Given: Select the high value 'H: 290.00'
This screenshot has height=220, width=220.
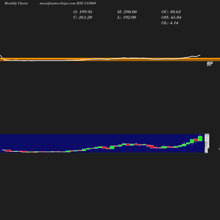Looking at the screenshot, I should (x=127, y=12).
